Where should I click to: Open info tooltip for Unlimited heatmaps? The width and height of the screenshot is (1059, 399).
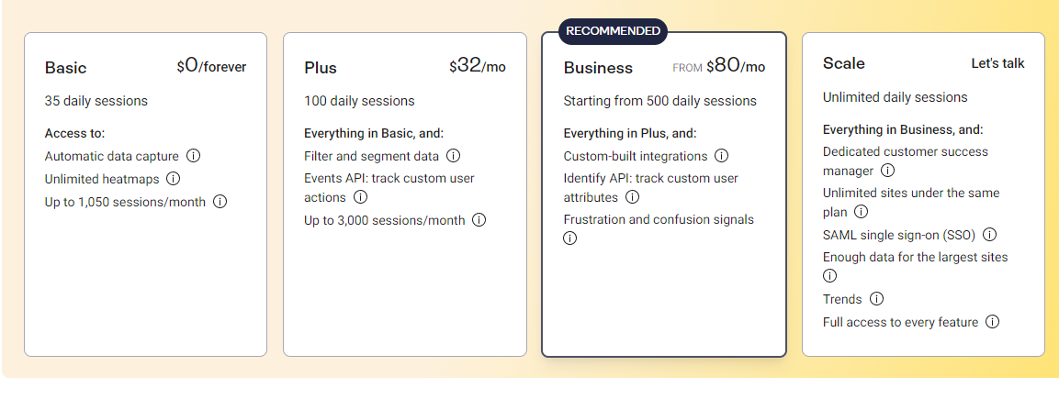tap(173, 179)
